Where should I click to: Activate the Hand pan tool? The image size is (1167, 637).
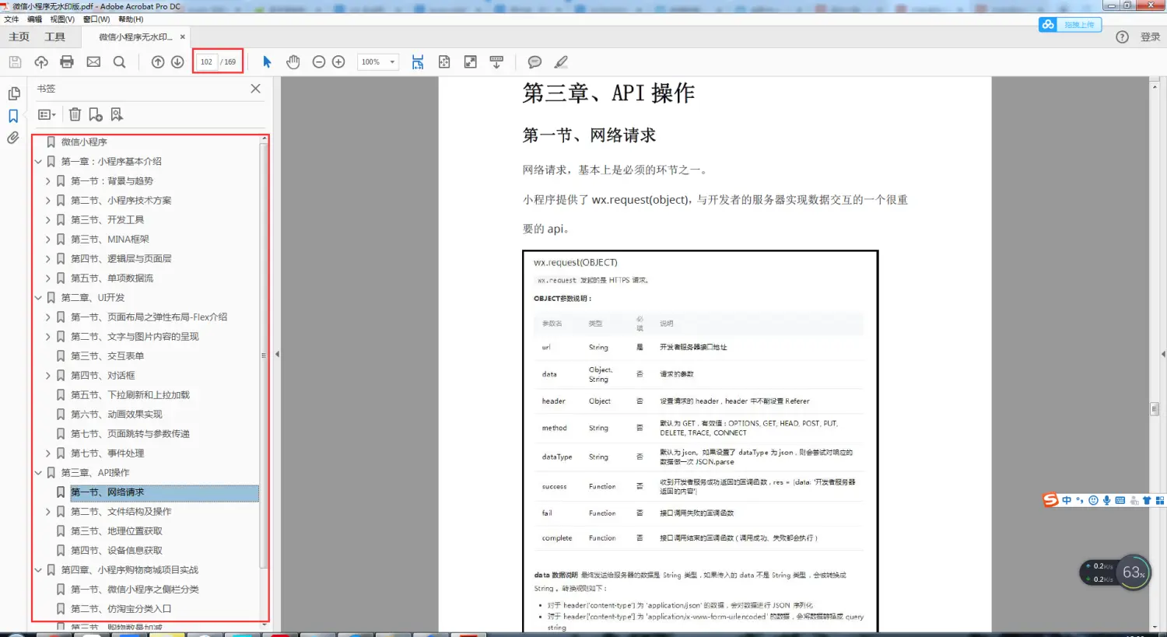(293, 62)
